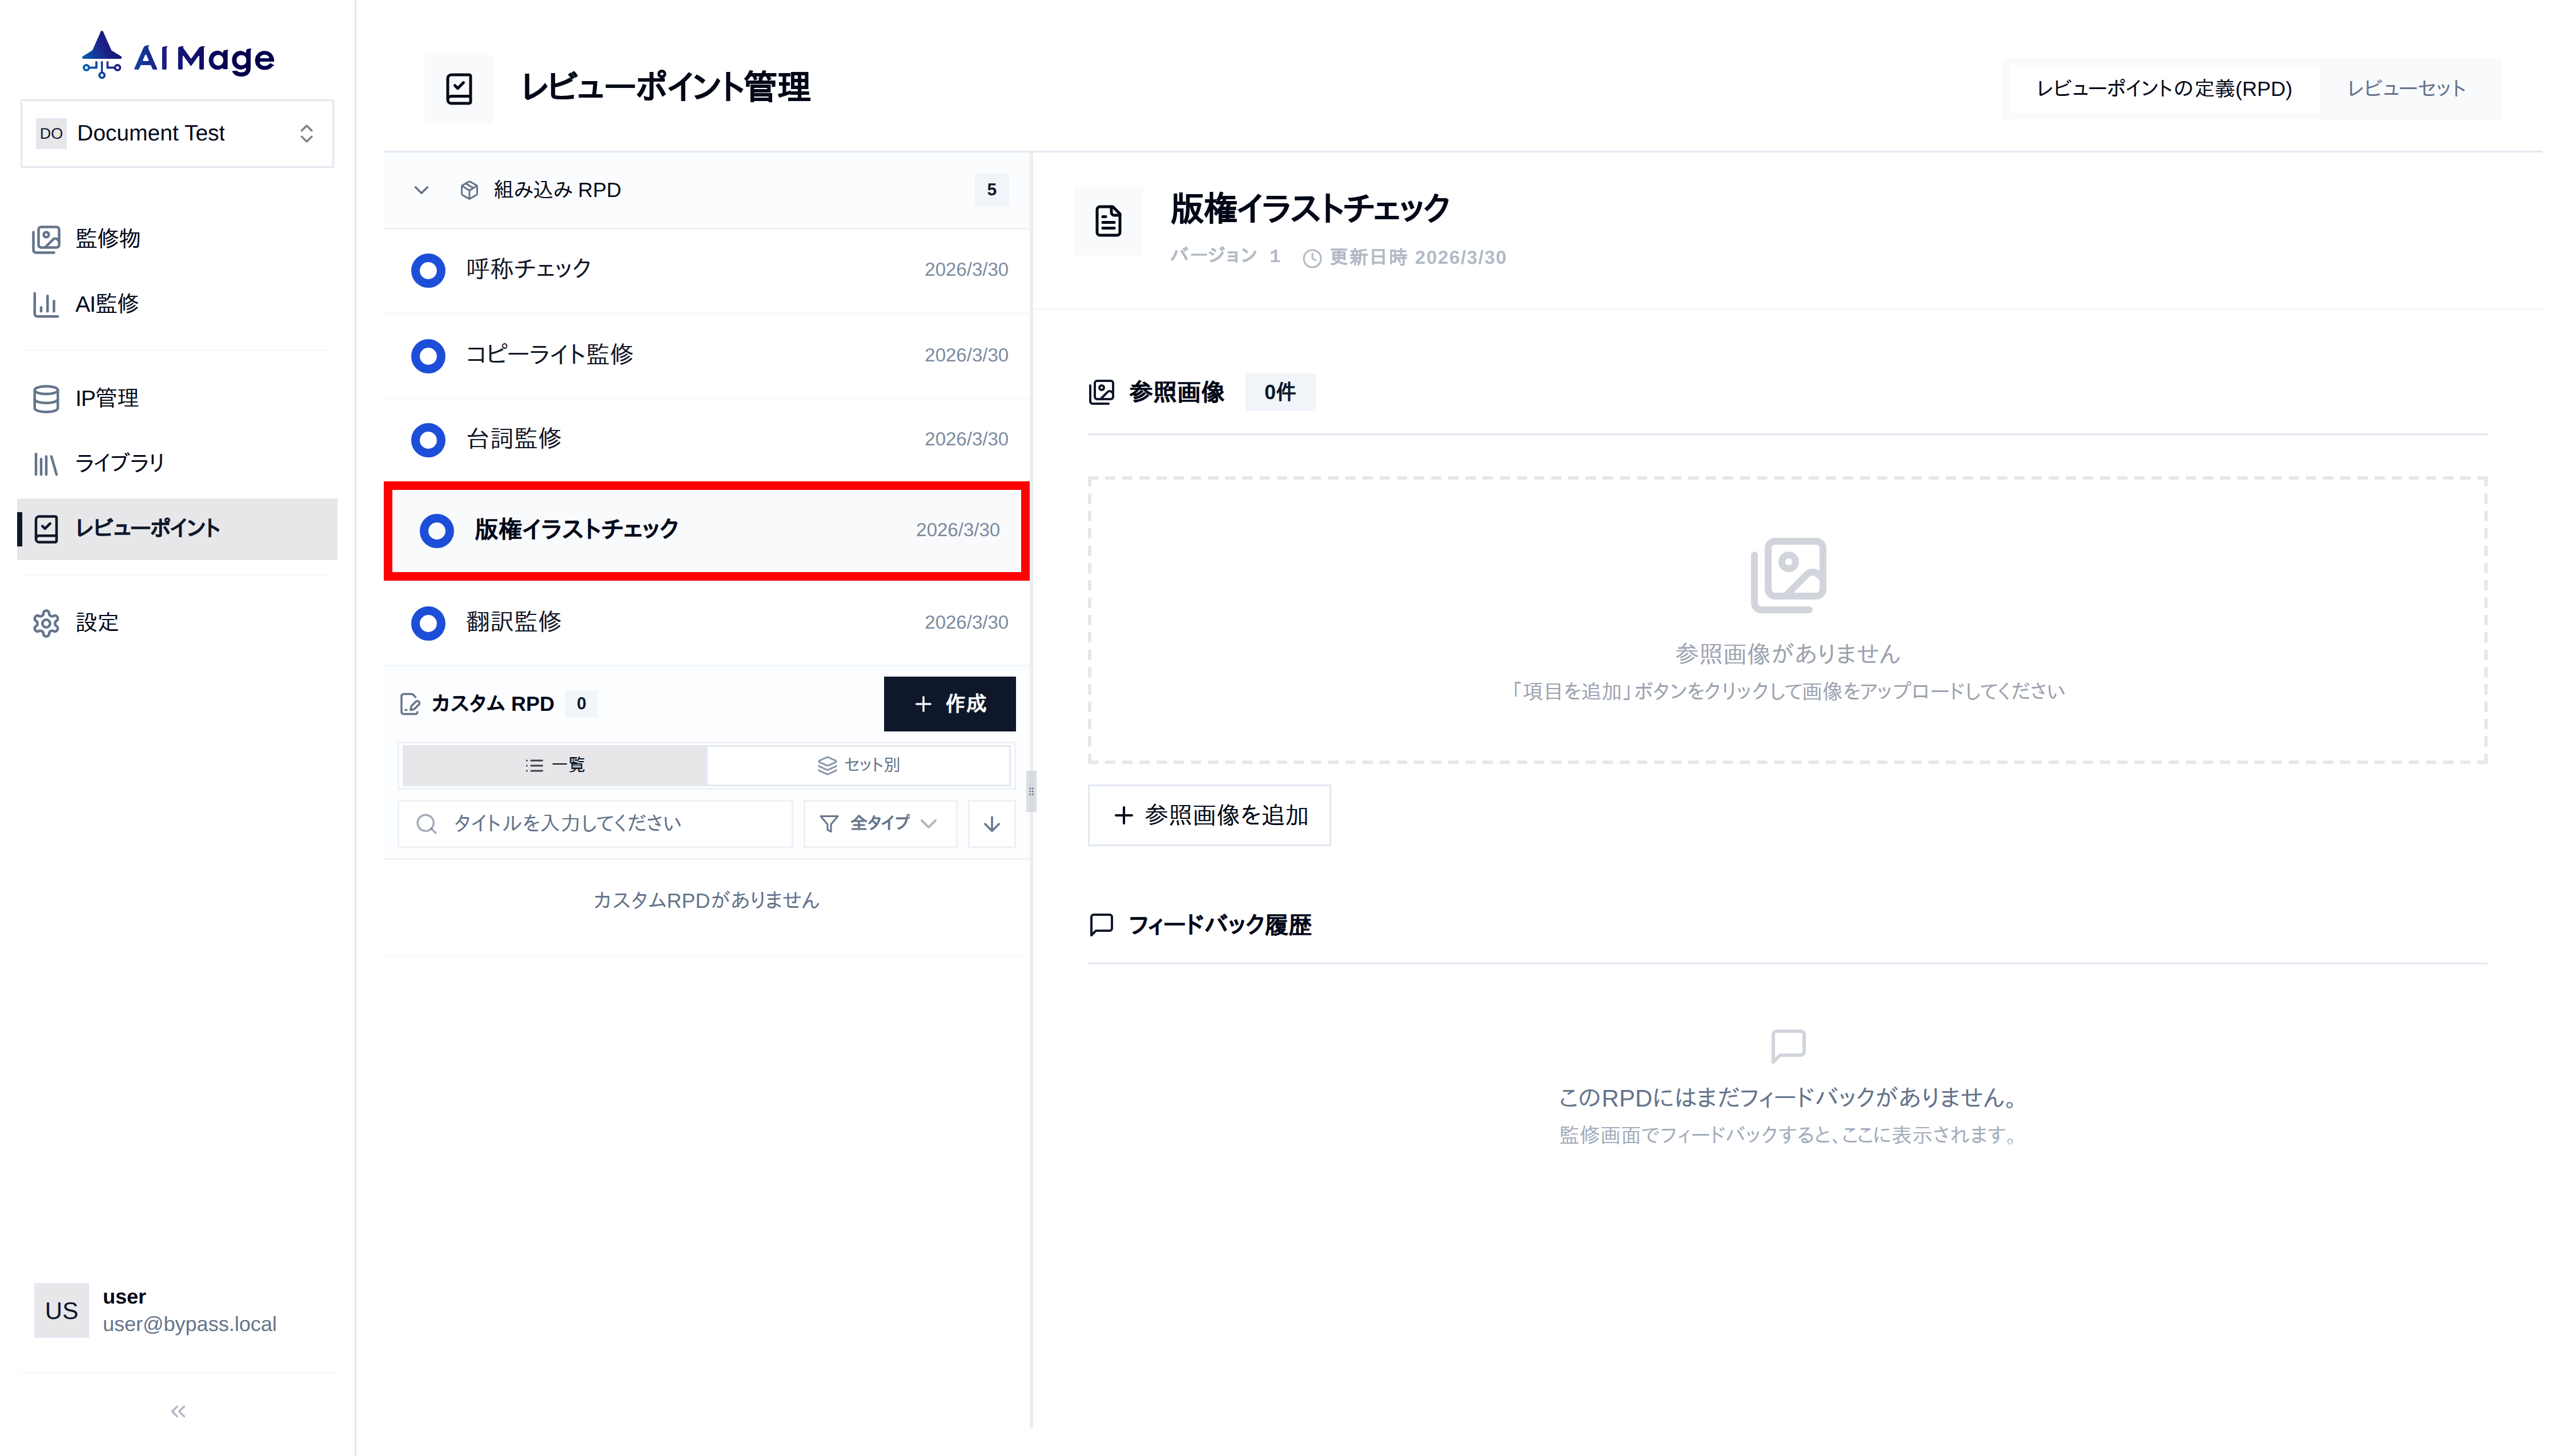Open the 台詞監修 row
The image size is (2570, 1456).
[x=707, y=439]
